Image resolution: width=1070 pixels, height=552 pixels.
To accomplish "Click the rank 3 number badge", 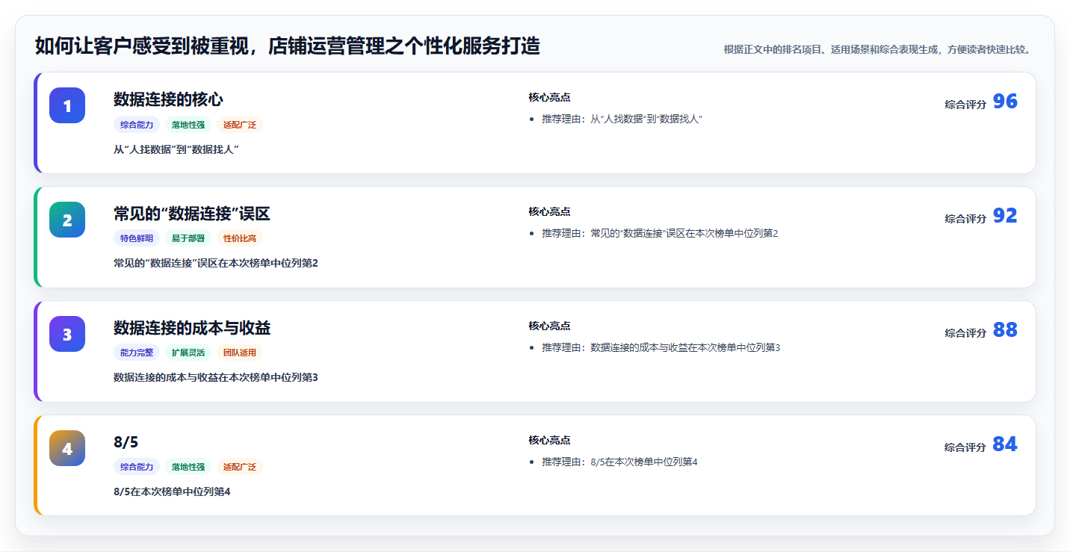I will [x=67, y=334].
